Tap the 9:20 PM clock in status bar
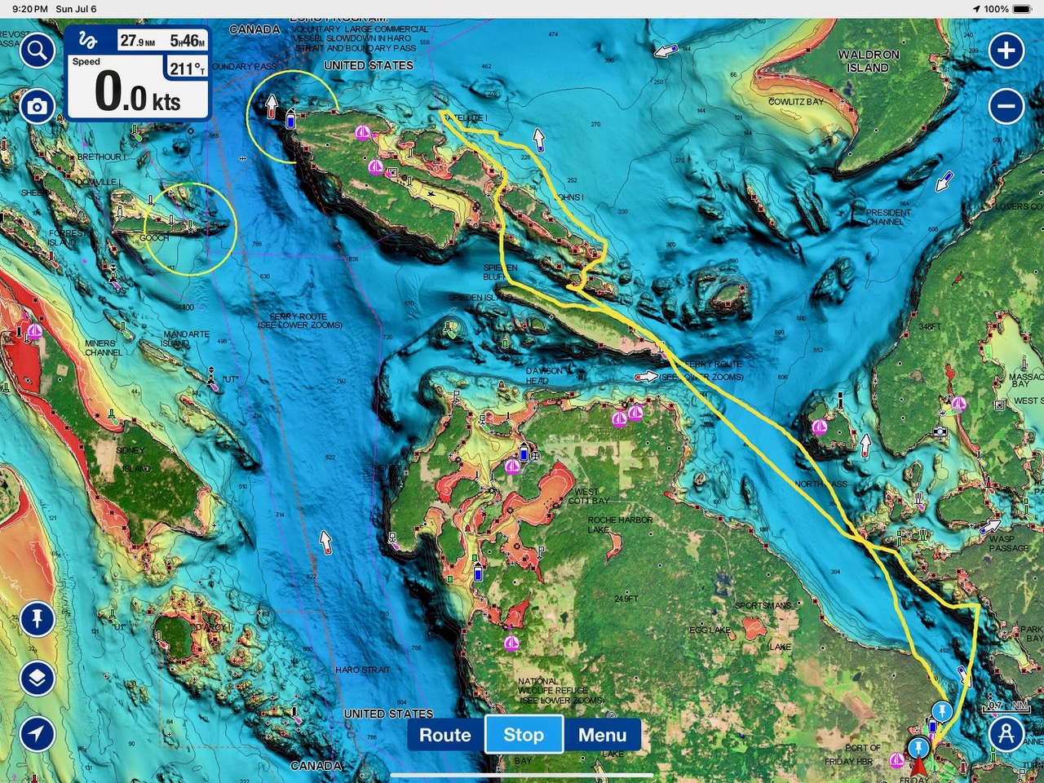1044x783 pixels. [x=30, y=9]
